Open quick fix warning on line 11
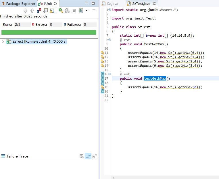 tap(103, 53)
